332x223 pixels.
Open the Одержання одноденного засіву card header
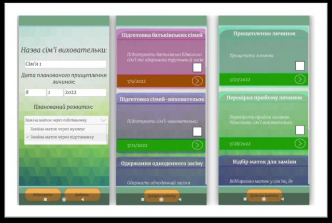(161, 163)
